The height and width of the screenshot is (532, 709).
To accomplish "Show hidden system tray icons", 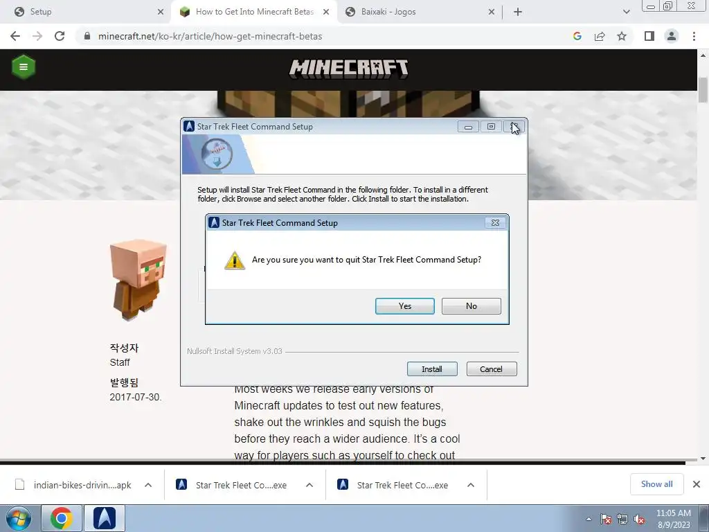I will [x=589, y=519].
